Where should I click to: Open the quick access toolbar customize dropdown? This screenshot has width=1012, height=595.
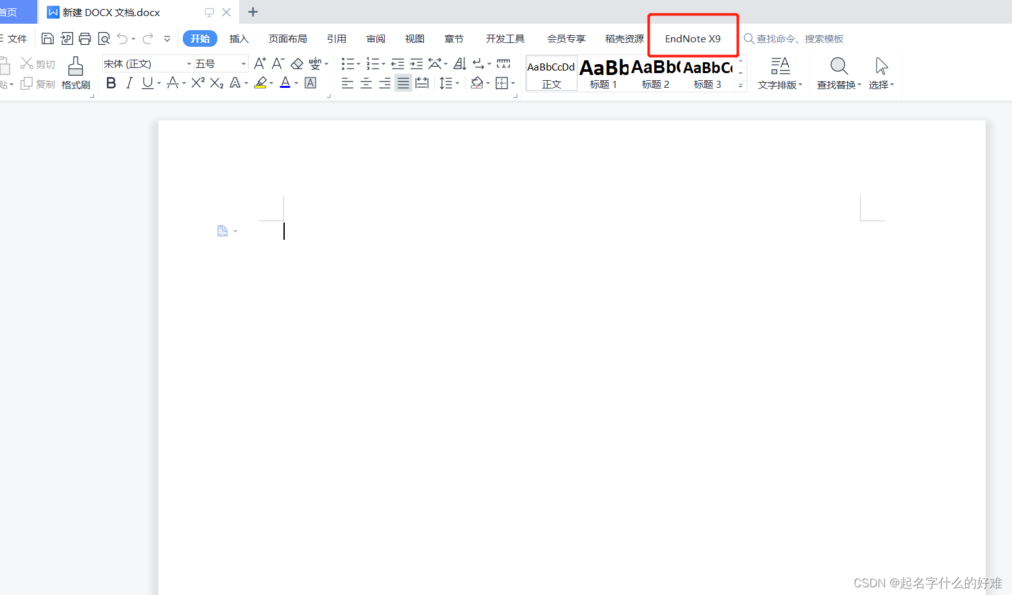tap(167, 38)
